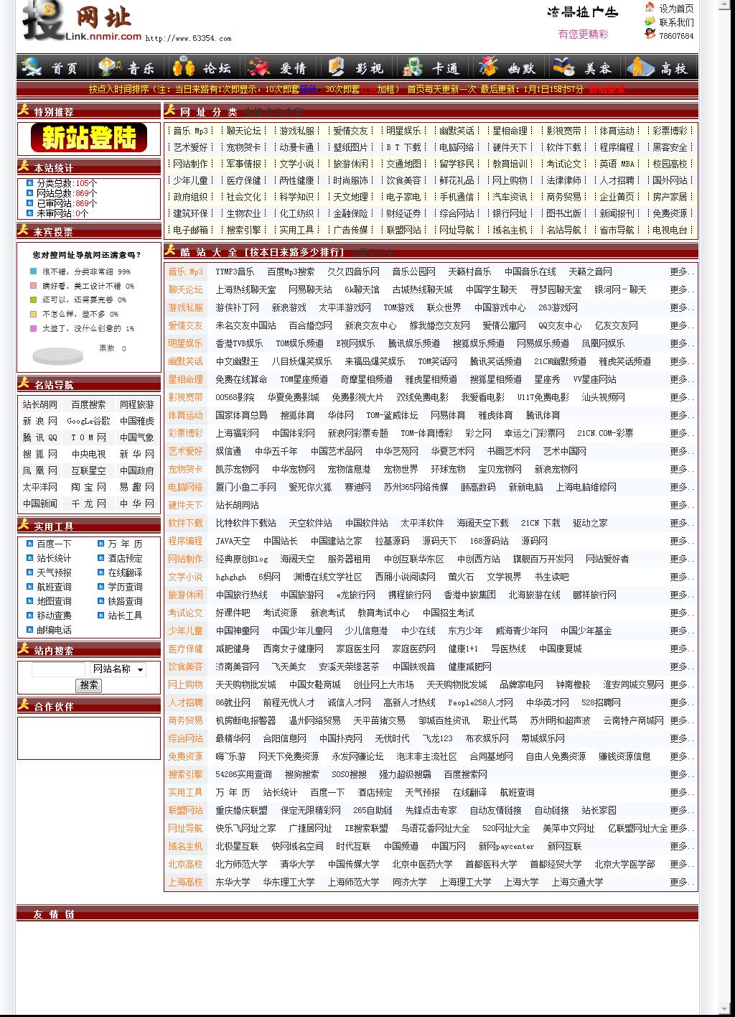
Task: Open 更多 in the 旅游休闲 row
Action: [x=681, y=595]
